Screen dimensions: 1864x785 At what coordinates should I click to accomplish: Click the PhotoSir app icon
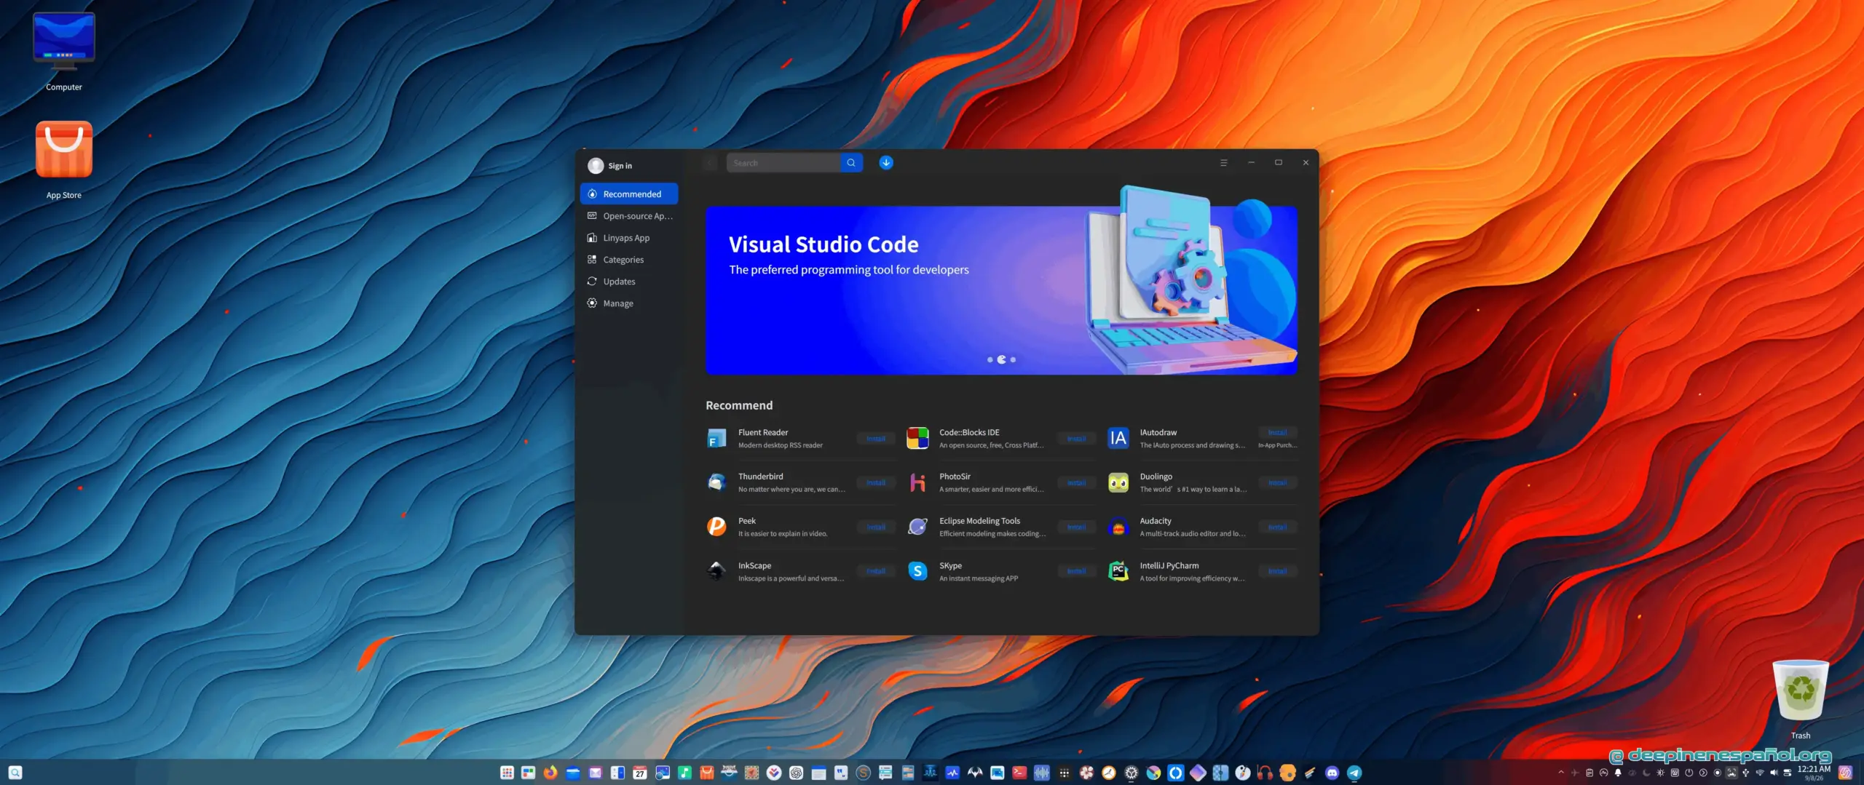point(917,482)
